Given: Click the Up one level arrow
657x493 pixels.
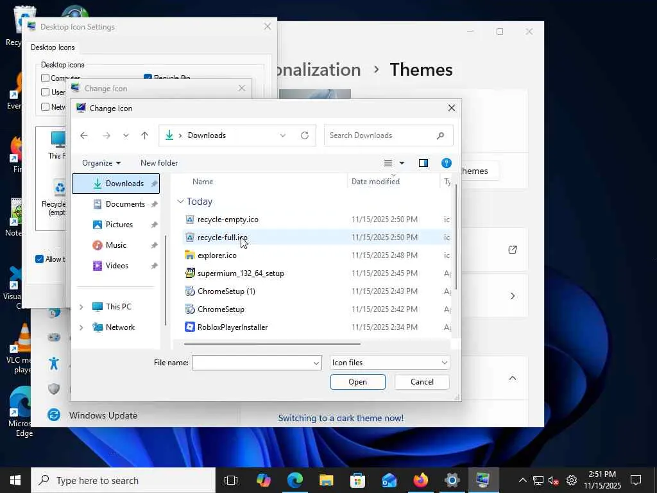Looking at the screenshot, I should tap(144, 135).
